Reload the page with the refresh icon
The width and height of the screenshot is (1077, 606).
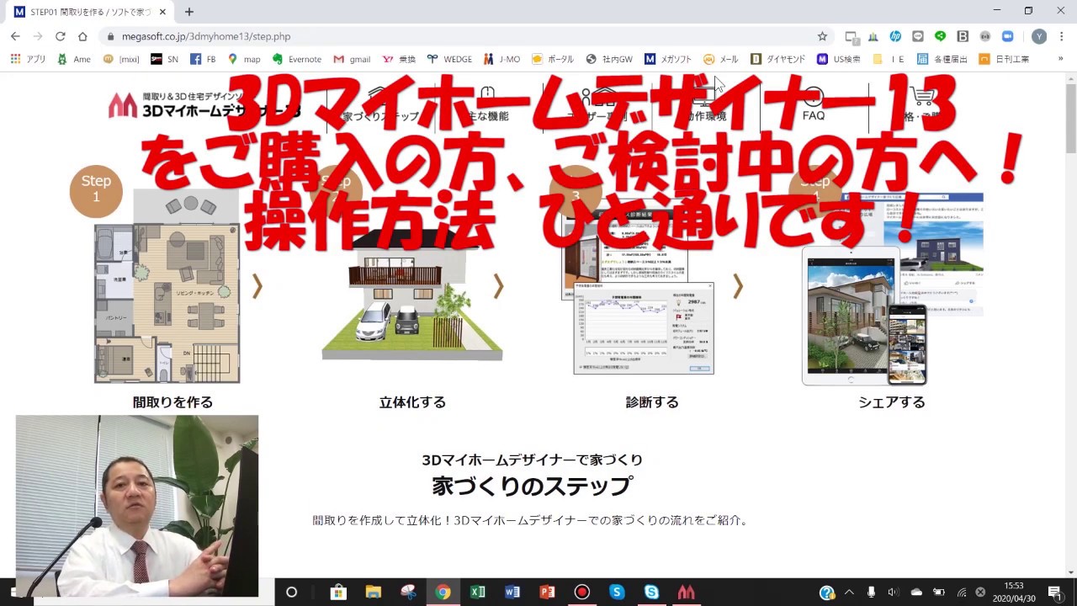point(60,36)
